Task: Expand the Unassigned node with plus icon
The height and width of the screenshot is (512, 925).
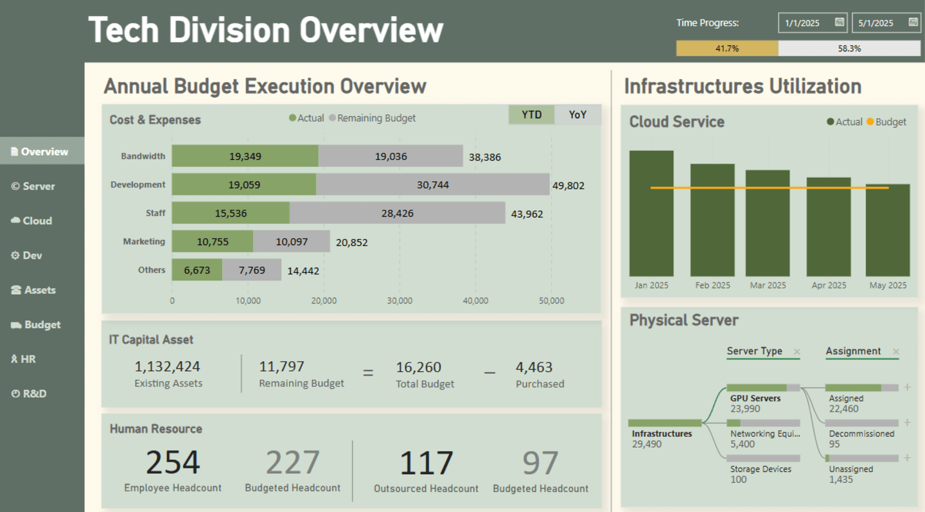Action: point(907,458)
